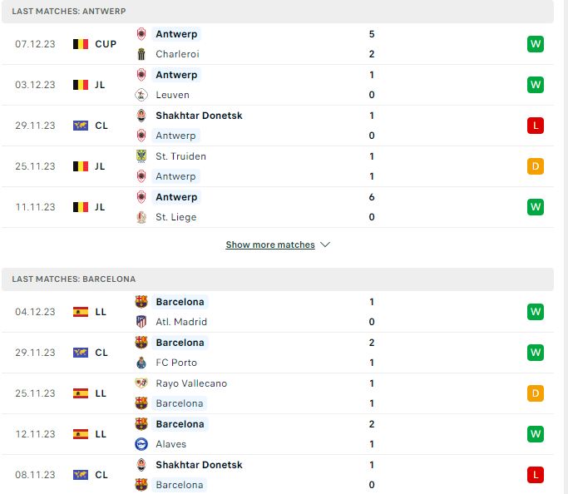Click the St. Truiden club crest
This screenshot has height=494, width=568.
tap(141, 156)
